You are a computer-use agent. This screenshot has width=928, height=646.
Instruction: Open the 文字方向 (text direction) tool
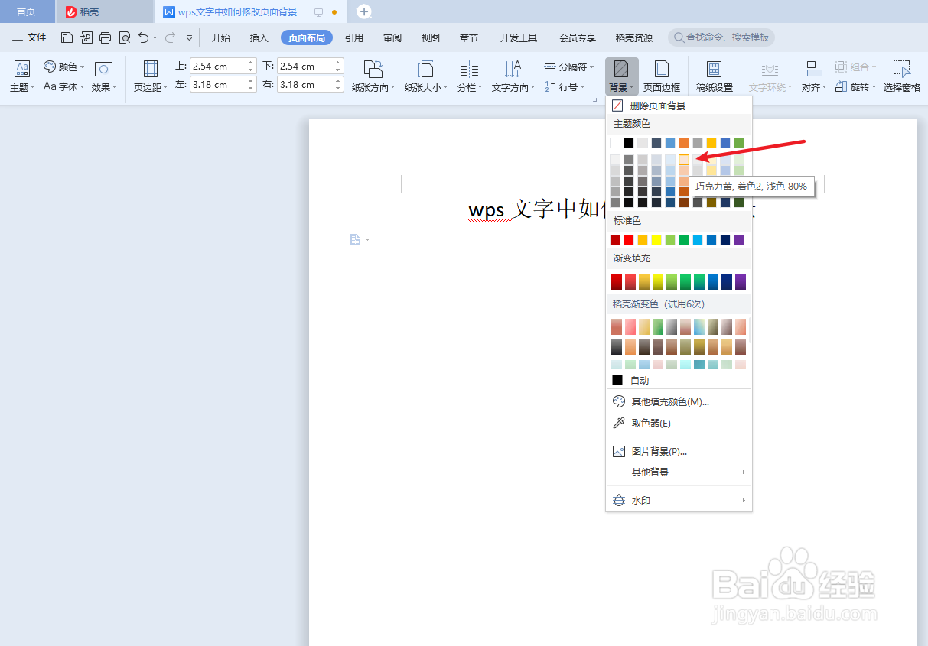point(511,74)
